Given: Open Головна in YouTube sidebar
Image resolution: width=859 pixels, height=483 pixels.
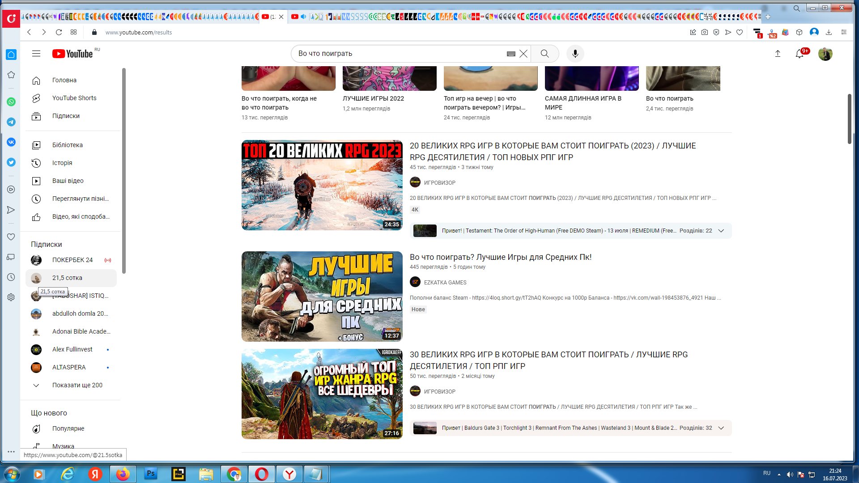Looking at the screenshot, I should coord(71,80).
